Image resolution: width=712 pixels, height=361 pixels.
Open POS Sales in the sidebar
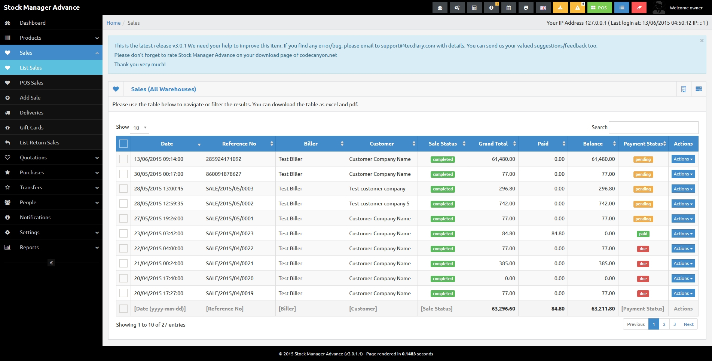31,83
